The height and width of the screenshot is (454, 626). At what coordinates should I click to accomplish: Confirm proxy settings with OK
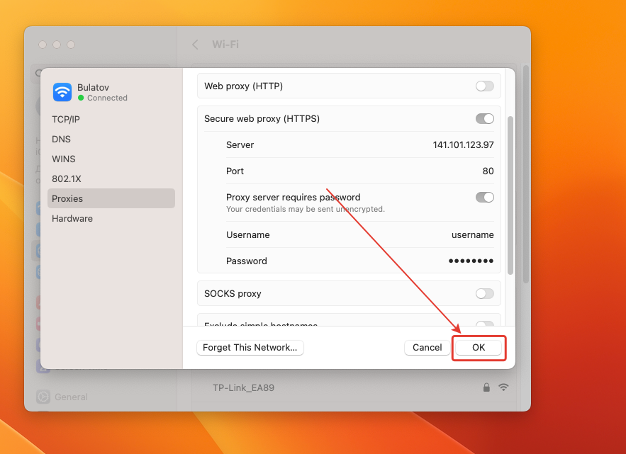point(479,348)
